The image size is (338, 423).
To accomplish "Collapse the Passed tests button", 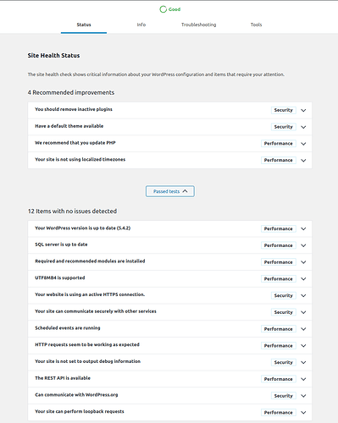I will tap(170, 191).
